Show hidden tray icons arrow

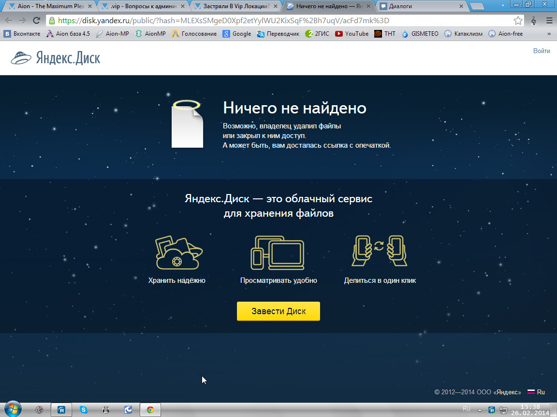click(x=480, y=410)
